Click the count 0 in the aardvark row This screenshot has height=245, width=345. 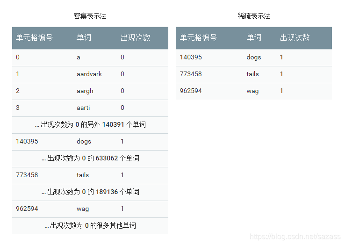(122, 74)
